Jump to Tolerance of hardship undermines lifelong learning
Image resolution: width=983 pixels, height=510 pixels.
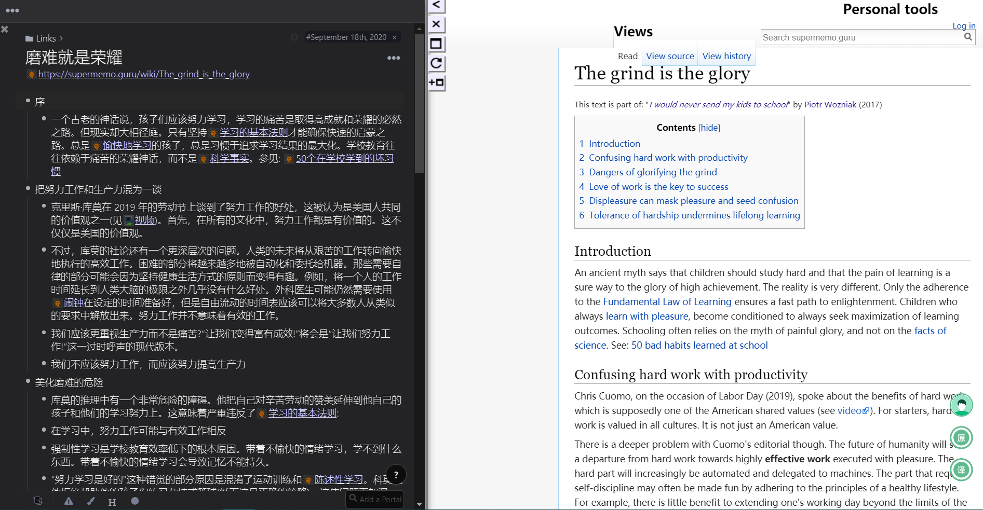tap(690, 215)
